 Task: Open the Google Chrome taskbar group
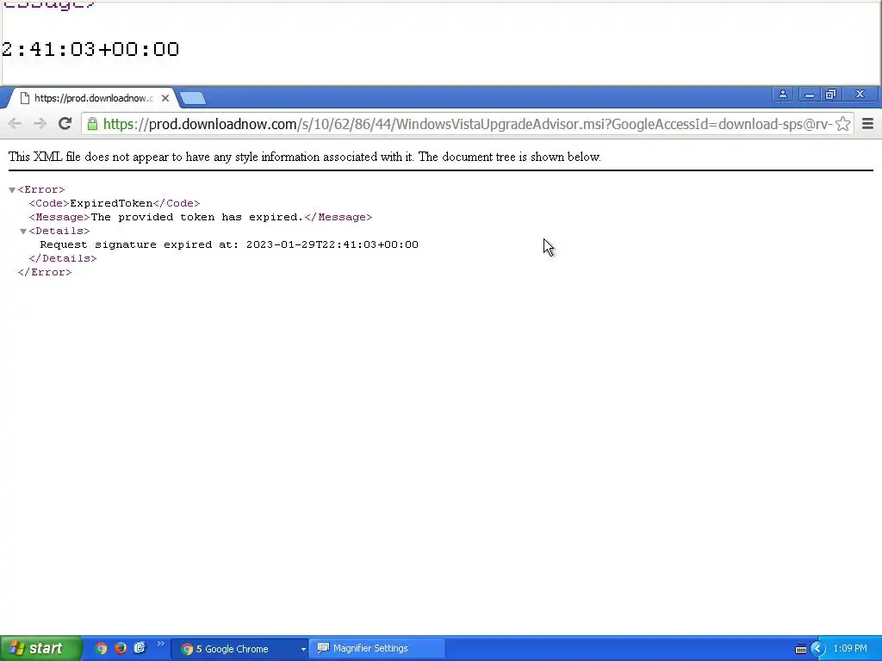(239, 649)
